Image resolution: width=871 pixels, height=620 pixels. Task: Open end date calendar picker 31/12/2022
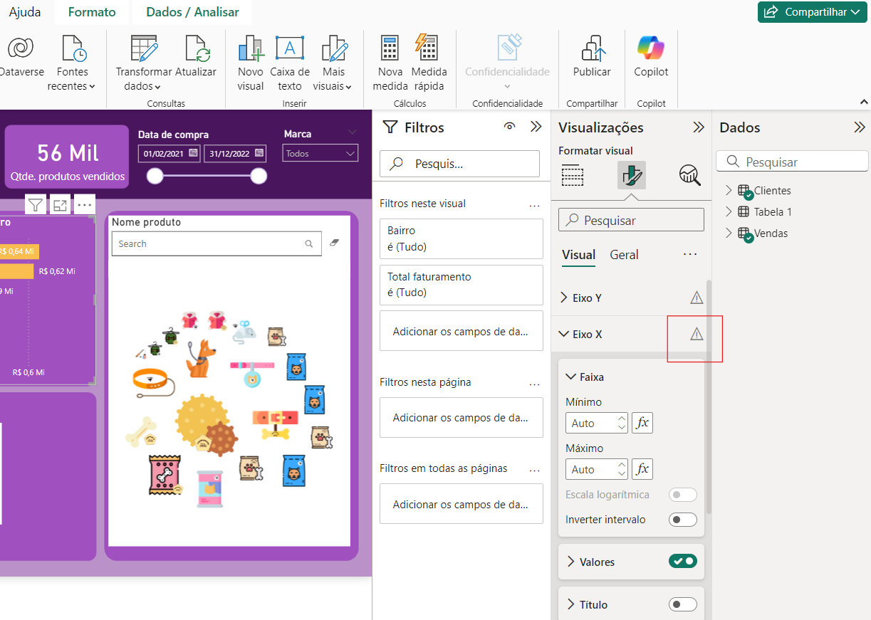coord(259,153)
